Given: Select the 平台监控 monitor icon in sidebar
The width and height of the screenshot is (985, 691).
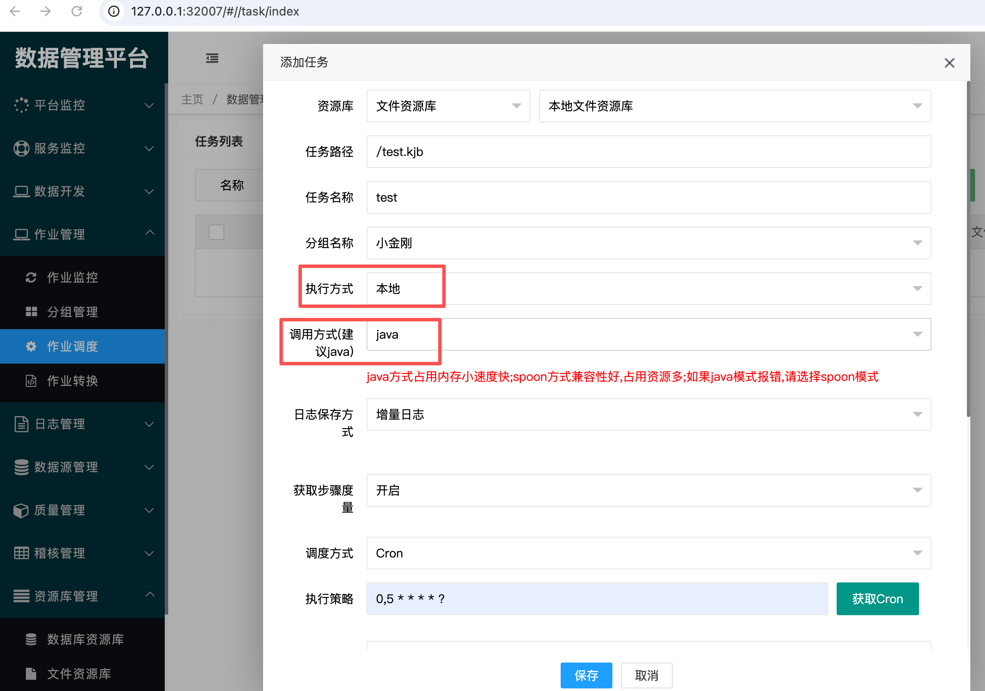Looking at the screenshot, I should [x=21, y=105].
